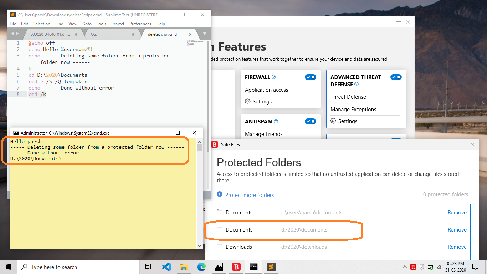Open the Windows Start menu
Viewport: 487px width, 274px height.
pyautogui.click(x=9, y=267)
